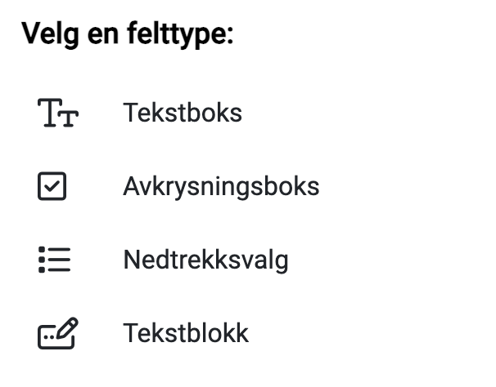This screenshot has width=496, height=387.
Task: Click the Nedtrekksvalg bulleted list icon
Action: pos(54,260)
